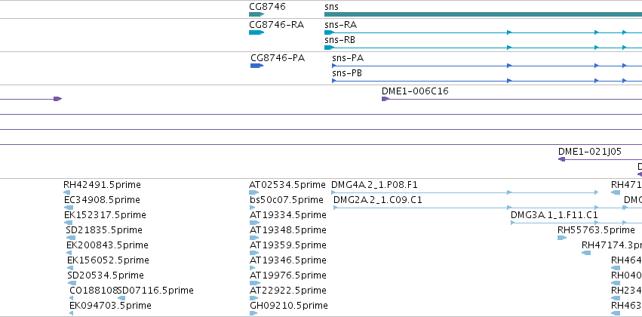Select the DME1-021J05 reverse arrow marker
Screen dimensions: 642x317
point(562,159)
